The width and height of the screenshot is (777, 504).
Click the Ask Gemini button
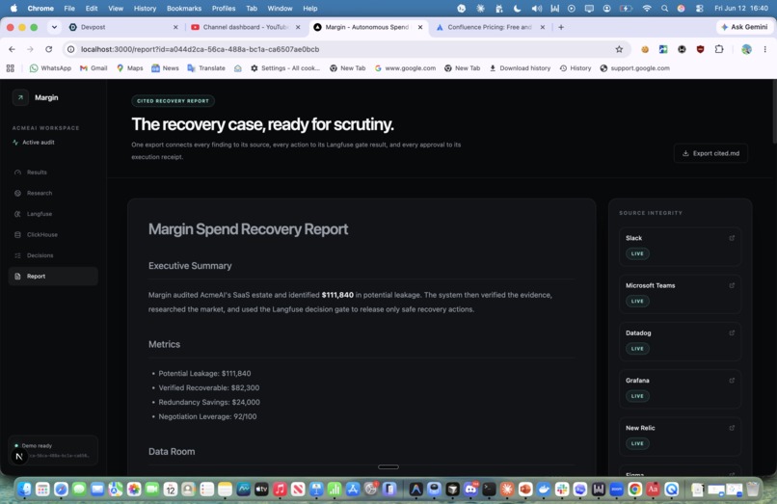(x=744, y=27)
